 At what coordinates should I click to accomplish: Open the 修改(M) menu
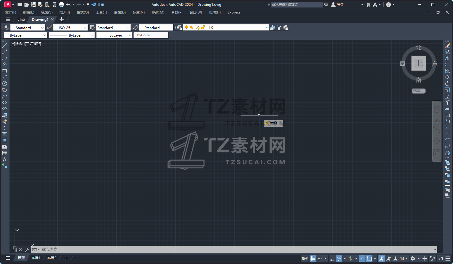coord(158,12)
